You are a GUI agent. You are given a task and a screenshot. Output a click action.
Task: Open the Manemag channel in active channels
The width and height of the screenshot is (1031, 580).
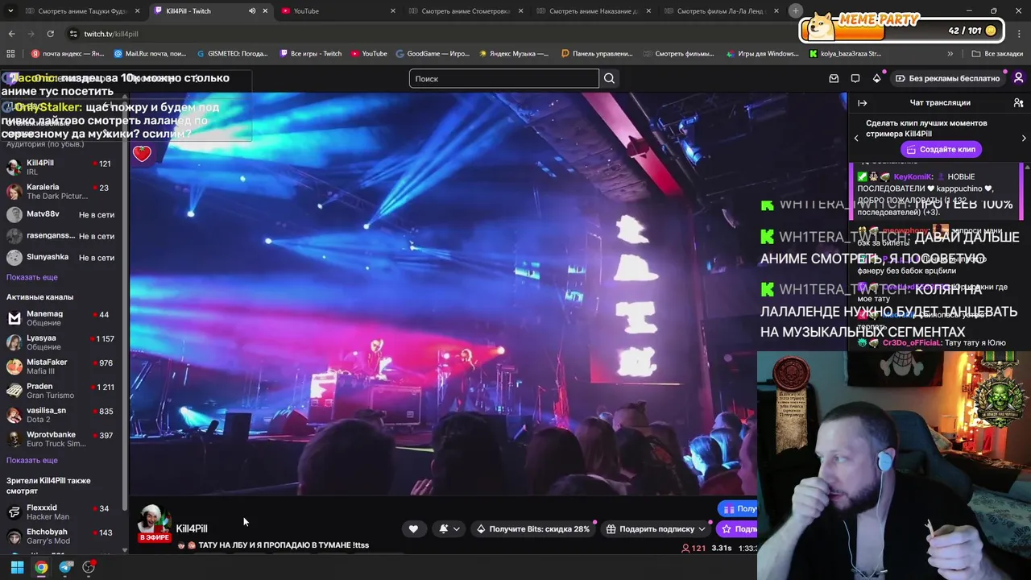click(63, 318)
